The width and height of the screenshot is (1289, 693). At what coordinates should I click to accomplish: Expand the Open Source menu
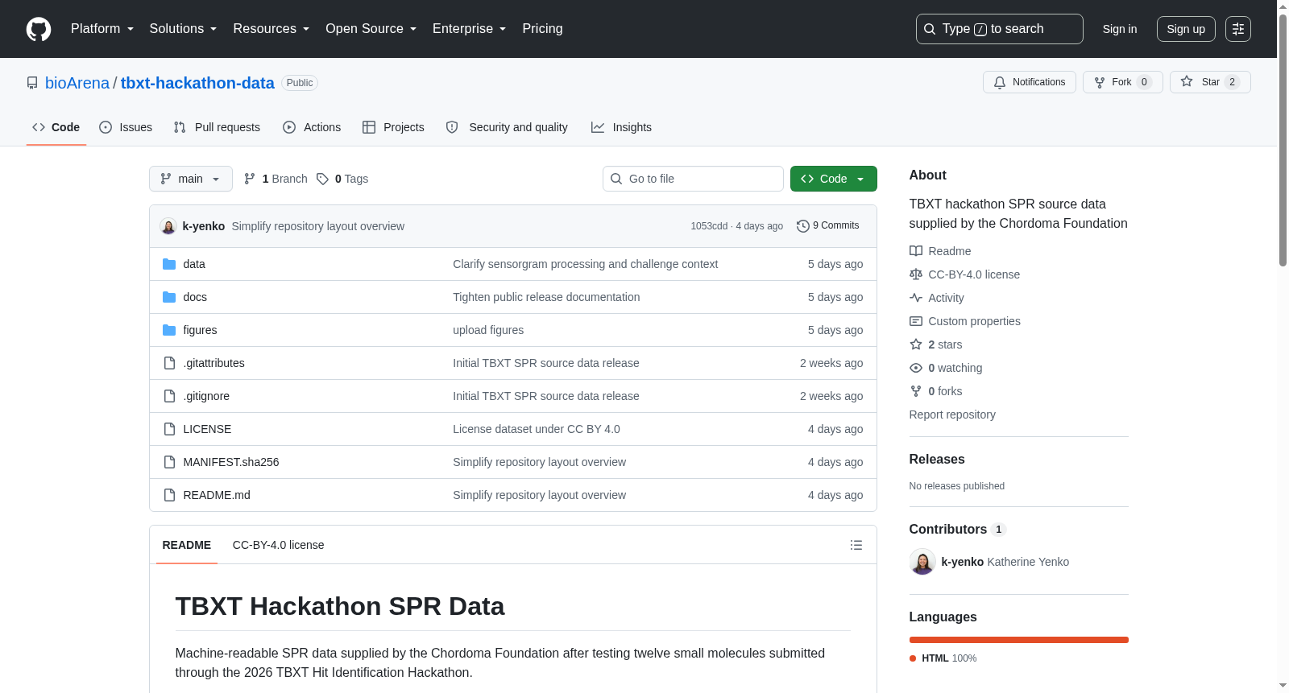point(371,29)
